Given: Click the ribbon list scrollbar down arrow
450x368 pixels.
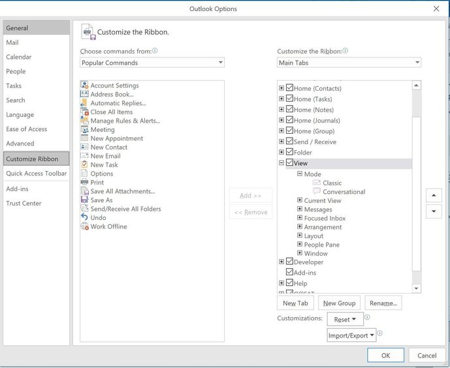Looking at the screenshot, I should (x=417, y=288).
